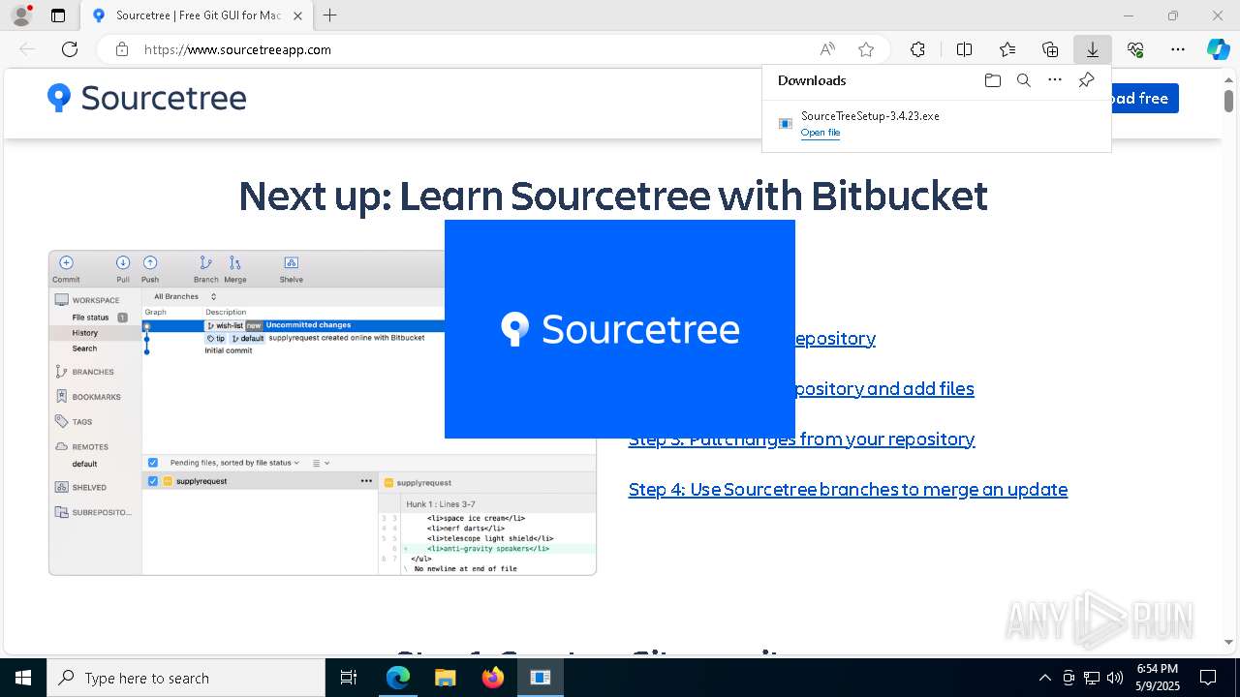
Task: Open the Windows Start menu
Action: click(23, 678)
